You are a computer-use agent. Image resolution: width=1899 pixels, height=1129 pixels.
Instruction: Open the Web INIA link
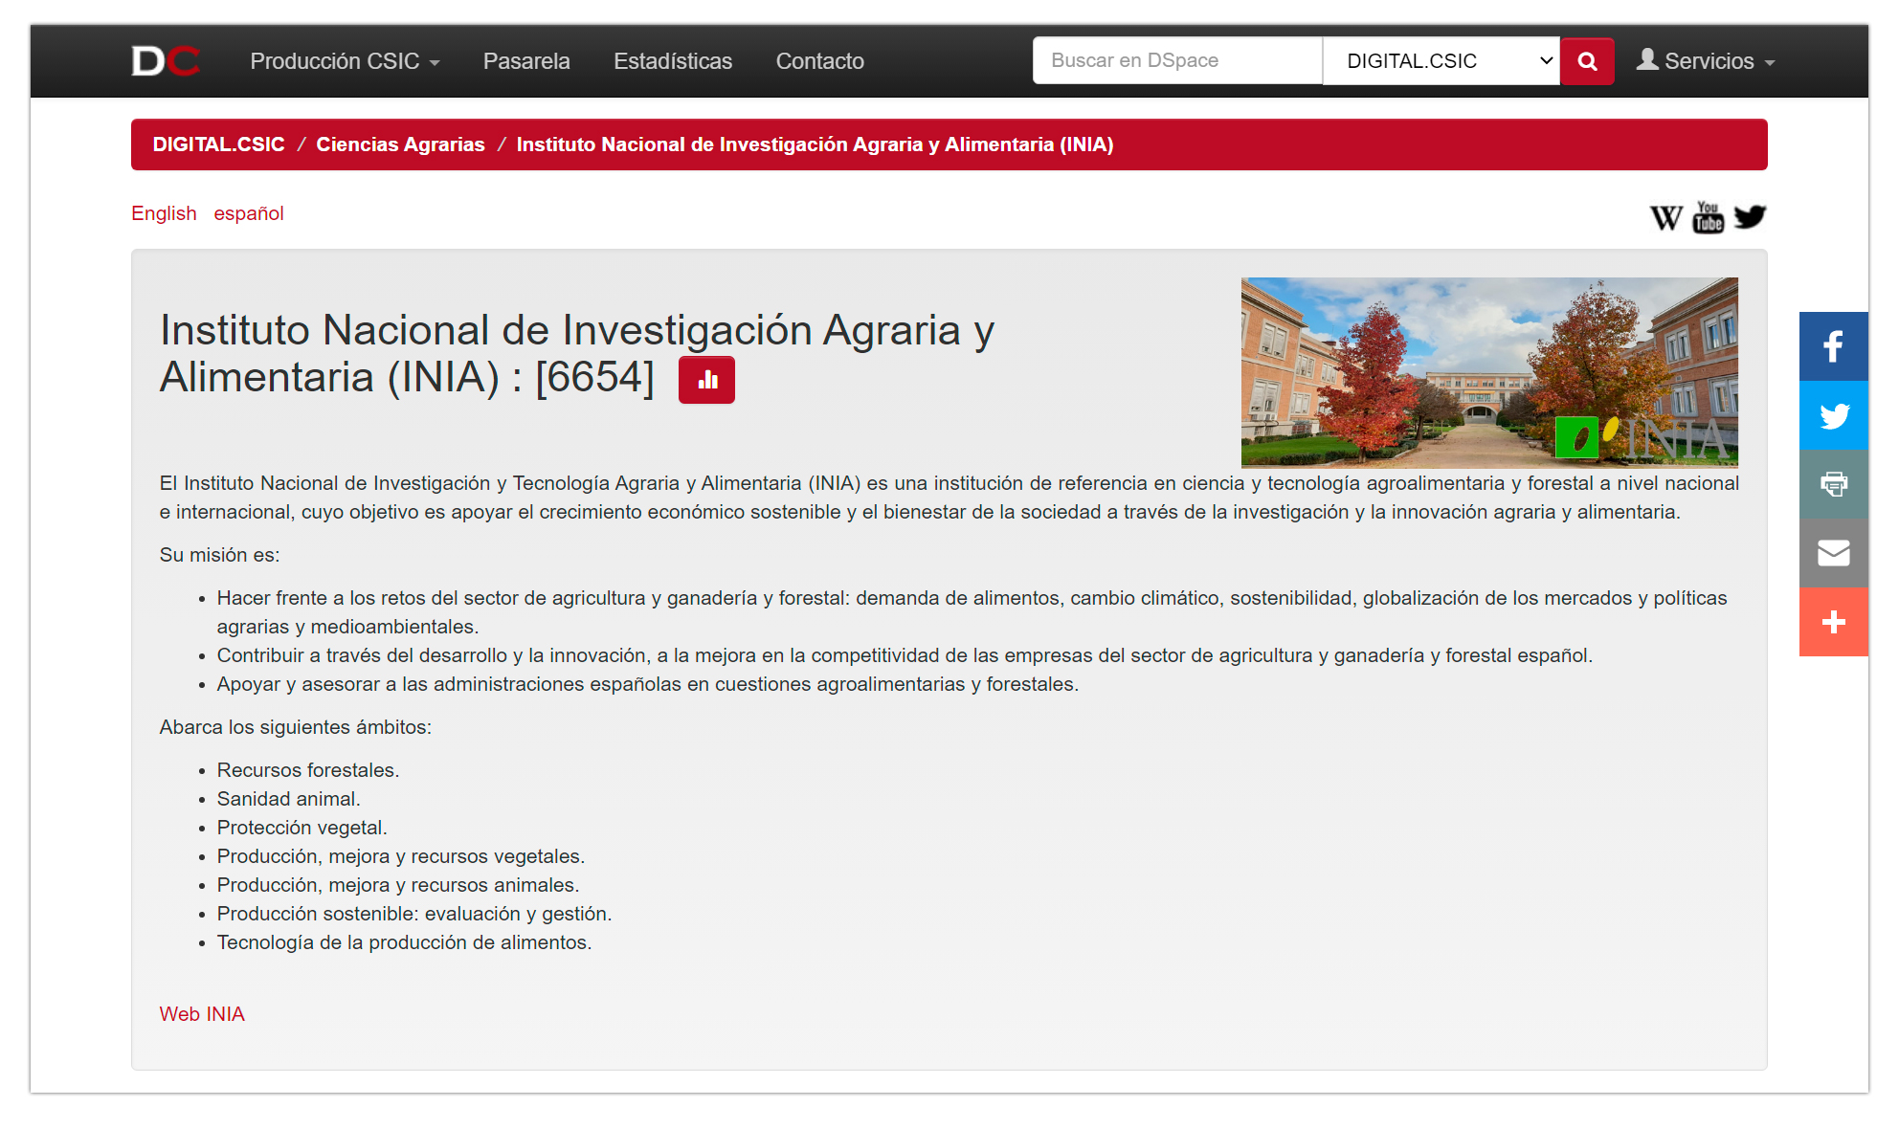pos(202,1014)
